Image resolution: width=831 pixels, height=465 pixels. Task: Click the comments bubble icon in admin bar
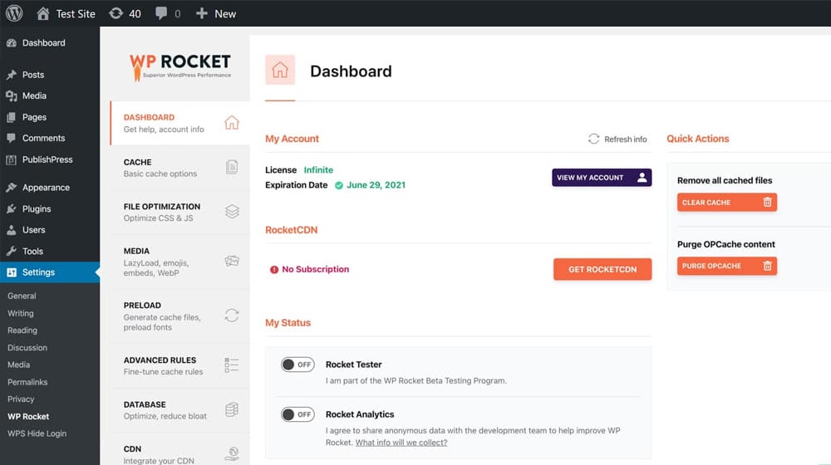click(x=161, y=13)
